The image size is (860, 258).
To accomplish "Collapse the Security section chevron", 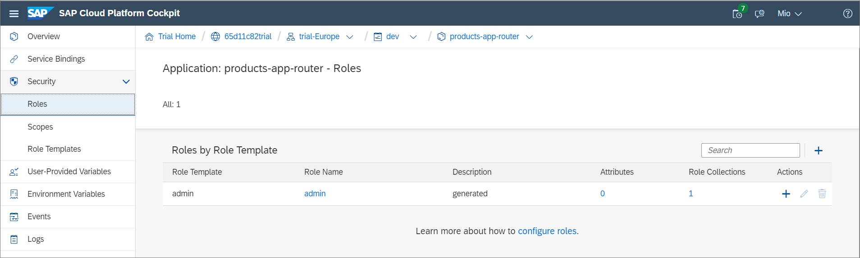I will click(126, 81).
